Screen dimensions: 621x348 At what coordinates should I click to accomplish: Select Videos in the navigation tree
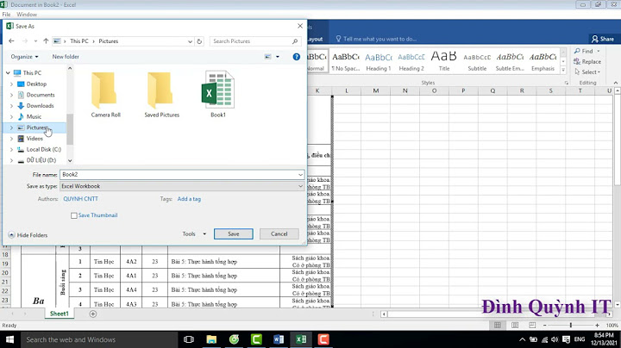coord(34,139)
